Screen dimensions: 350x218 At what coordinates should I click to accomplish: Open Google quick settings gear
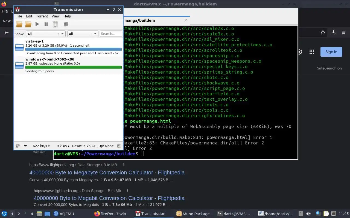tap(300, 52)
